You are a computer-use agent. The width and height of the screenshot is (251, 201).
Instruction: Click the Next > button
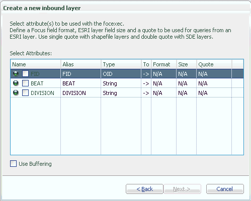[x=182, y=189]
